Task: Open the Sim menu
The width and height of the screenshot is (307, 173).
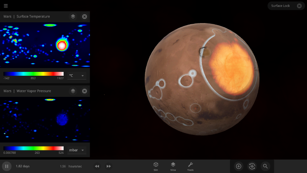Action: (156, 166)
